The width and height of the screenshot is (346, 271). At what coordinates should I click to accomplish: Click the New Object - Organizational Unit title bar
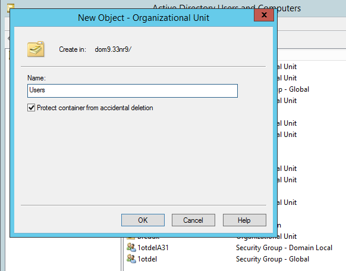(143, 18)
